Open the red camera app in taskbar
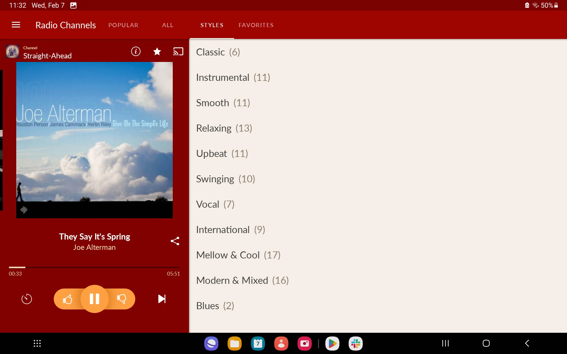Screen dimensions: 567x354 coord(305,343)
